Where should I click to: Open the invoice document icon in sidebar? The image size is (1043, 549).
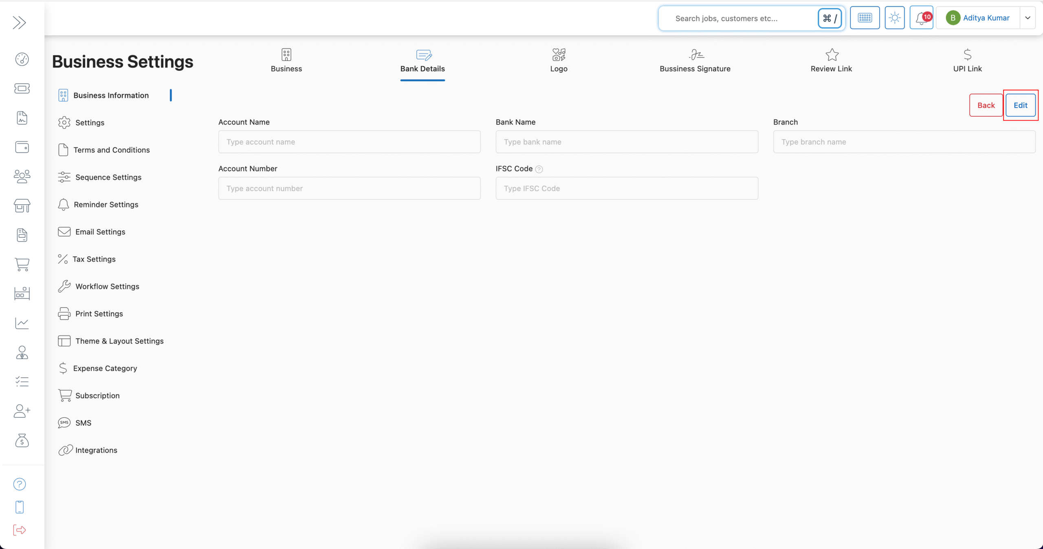tap(22, 235)
